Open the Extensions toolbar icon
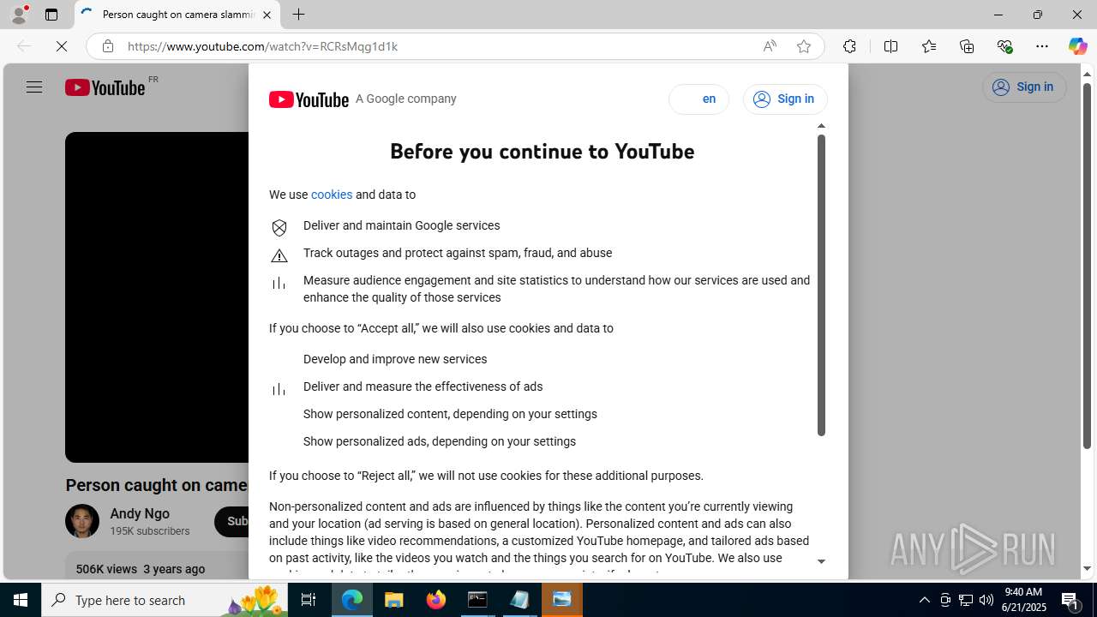This screenshot has width=1097, height=617. tap(849, 46)
